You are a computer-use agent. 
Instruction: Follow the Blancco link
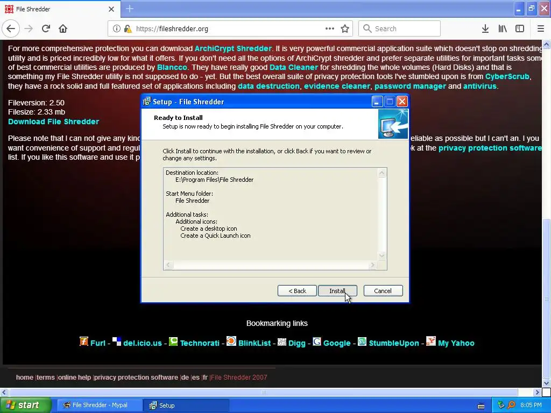(x=172, y=67)
